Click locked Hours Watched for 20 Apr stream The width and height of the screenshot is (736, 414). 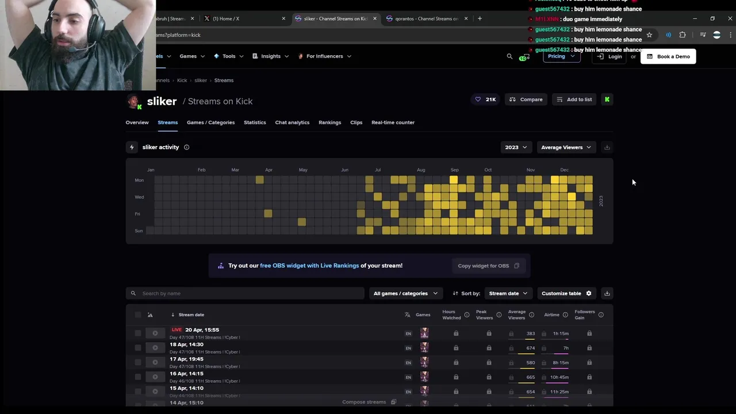(x=456, y=333)
